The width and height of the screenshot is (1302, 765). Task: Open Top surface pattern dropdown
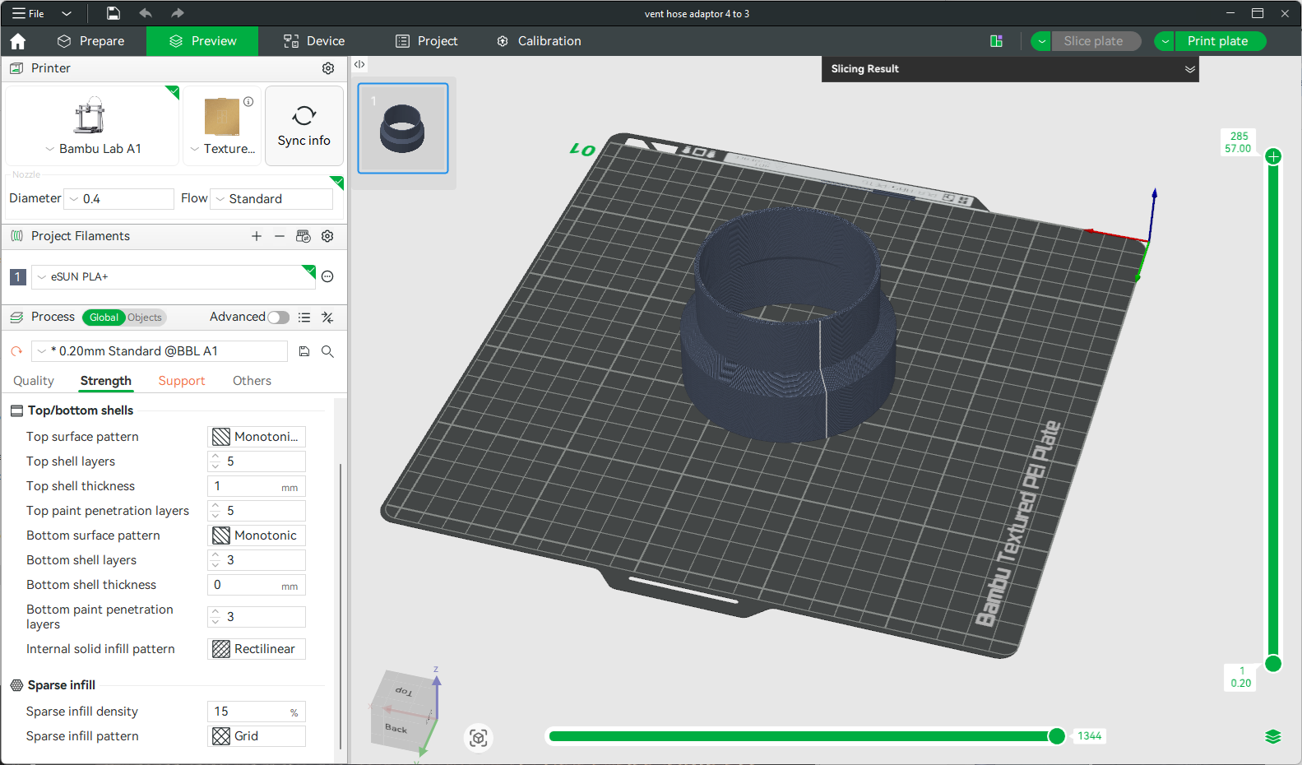click(x=257, y=437)
